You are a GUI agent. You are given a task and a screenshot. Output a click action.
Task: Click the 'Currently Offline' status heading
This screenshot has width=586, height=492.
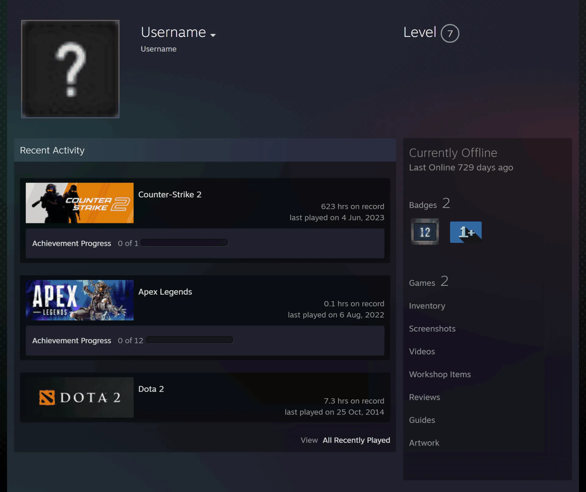point(453,153)
